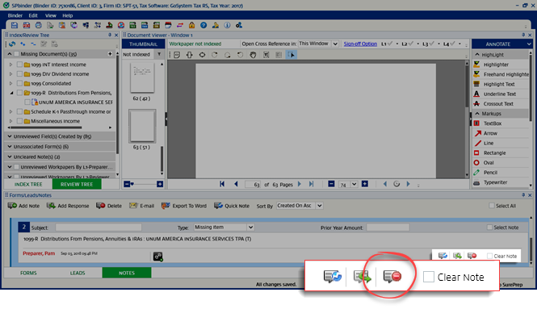Click the refresh icon in Index/Review Tree toolbar

(x=12, y=44)
